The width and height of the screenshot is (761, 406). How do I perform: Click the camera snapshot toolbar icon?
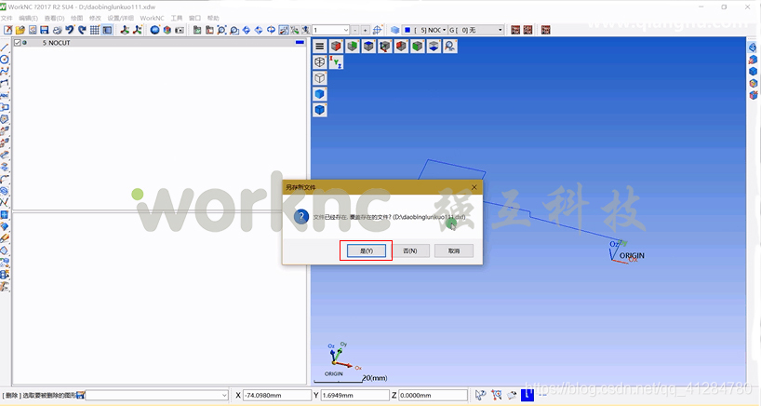pos(180,30)
